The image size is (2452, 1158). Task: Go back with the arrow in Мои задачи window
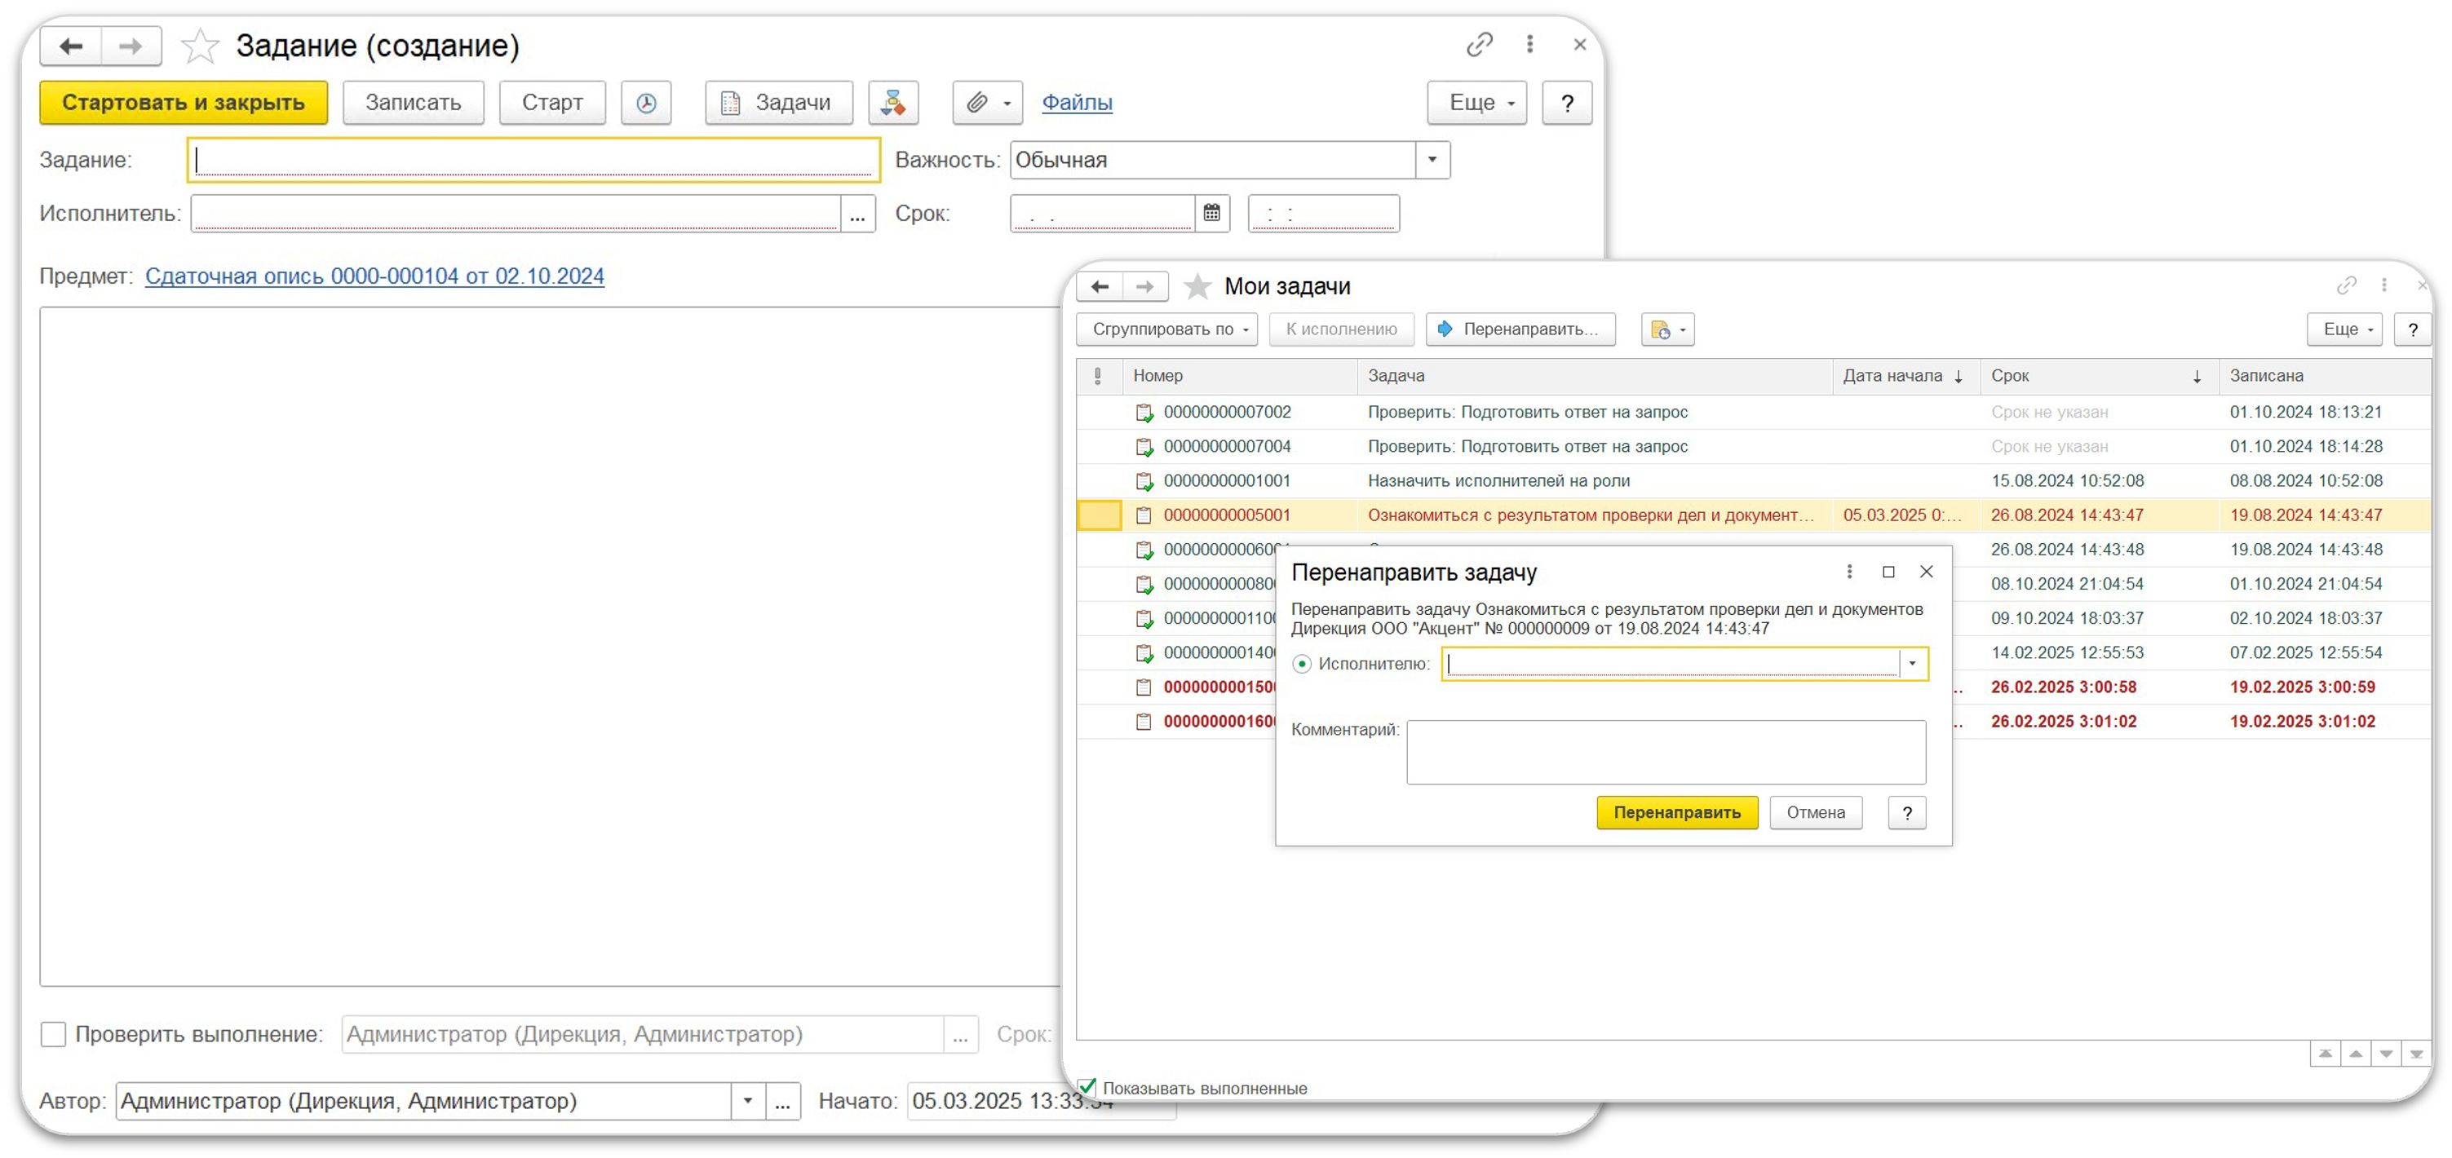point(1100,286)
